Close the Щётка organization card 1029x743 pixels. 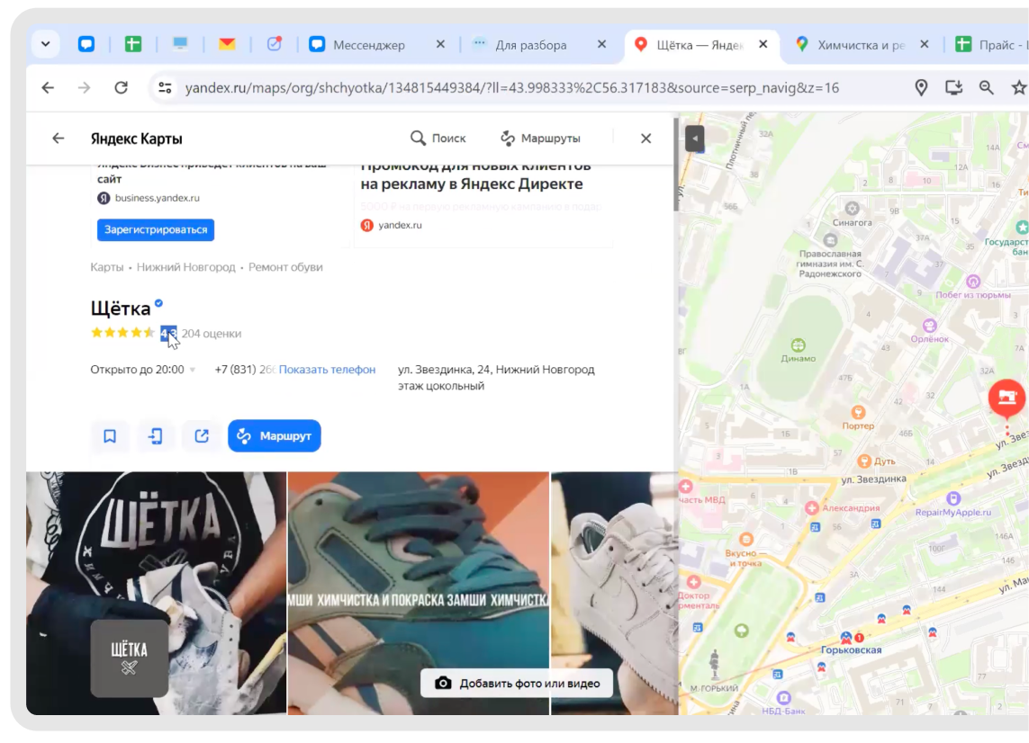tap(645, 139)
